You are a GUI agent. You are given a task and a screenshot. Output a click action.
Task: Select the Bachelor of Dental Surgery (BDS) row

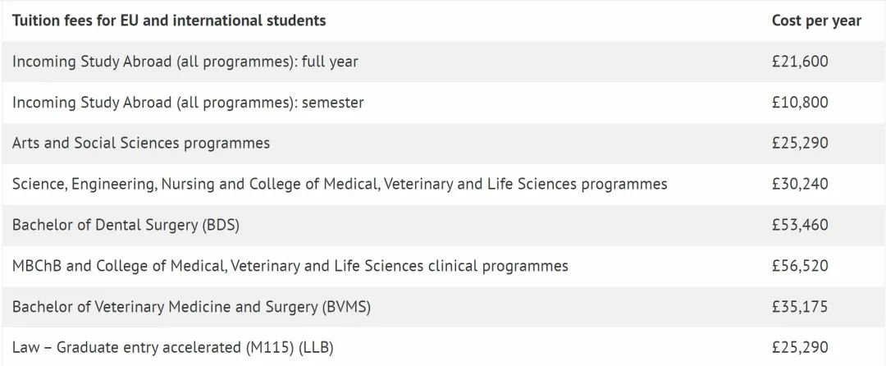(443, 225)
